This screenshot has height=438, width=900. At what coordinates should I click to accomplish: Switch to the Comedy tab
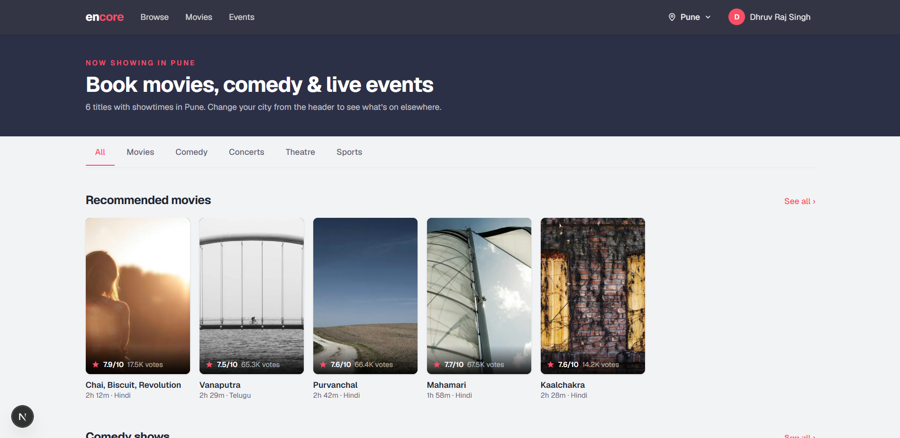(x=191, y=152)
